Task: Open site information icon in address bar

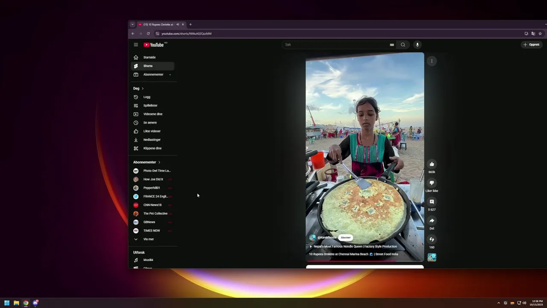Action: pyautogui.click(x=157, y=33)
